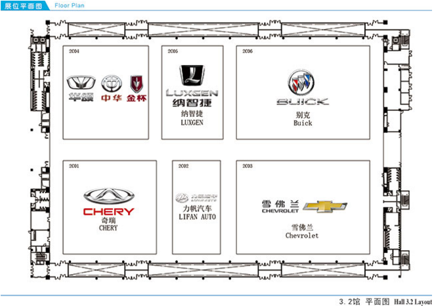Select booth number 2001 label
The width and height of the screenshot is (434, 306).
(x=74, y=166)
